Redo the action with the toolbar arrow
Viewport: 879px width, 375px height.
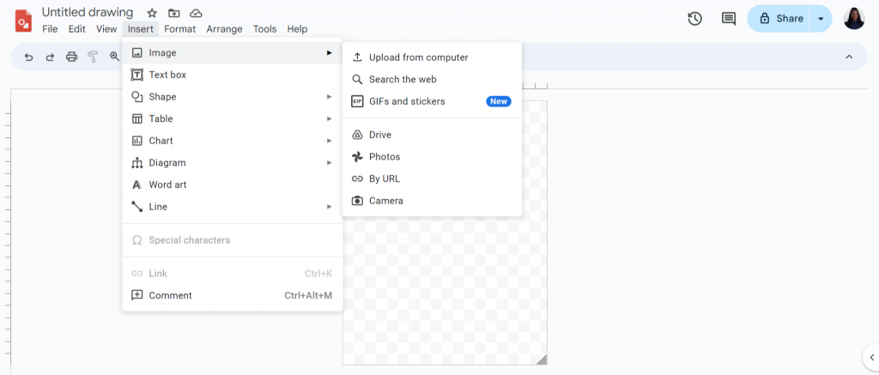[50, 57]
